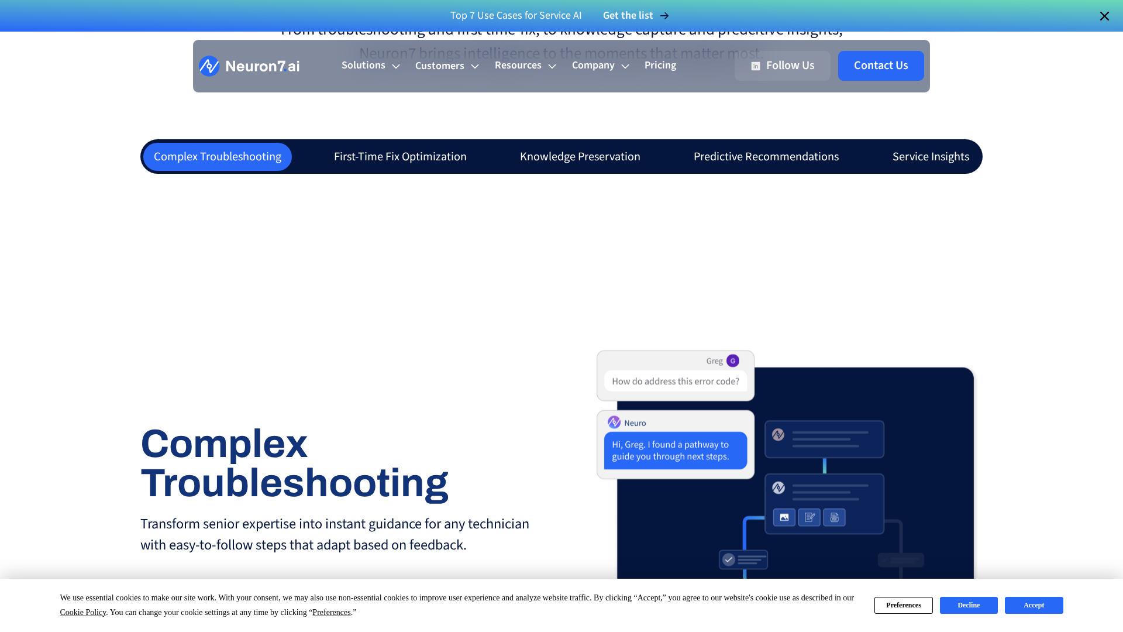This screenshot has width=1123, height=632.
Task: Click the Contact Us button
Action: point(880,66)
